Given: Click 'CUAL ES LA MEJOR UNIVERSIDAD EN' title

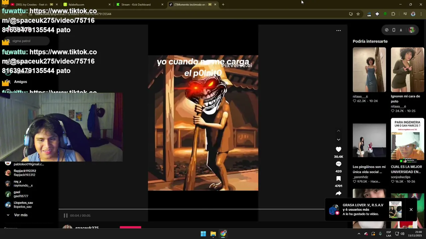Looking at the screenshot, I should point(406,169).
